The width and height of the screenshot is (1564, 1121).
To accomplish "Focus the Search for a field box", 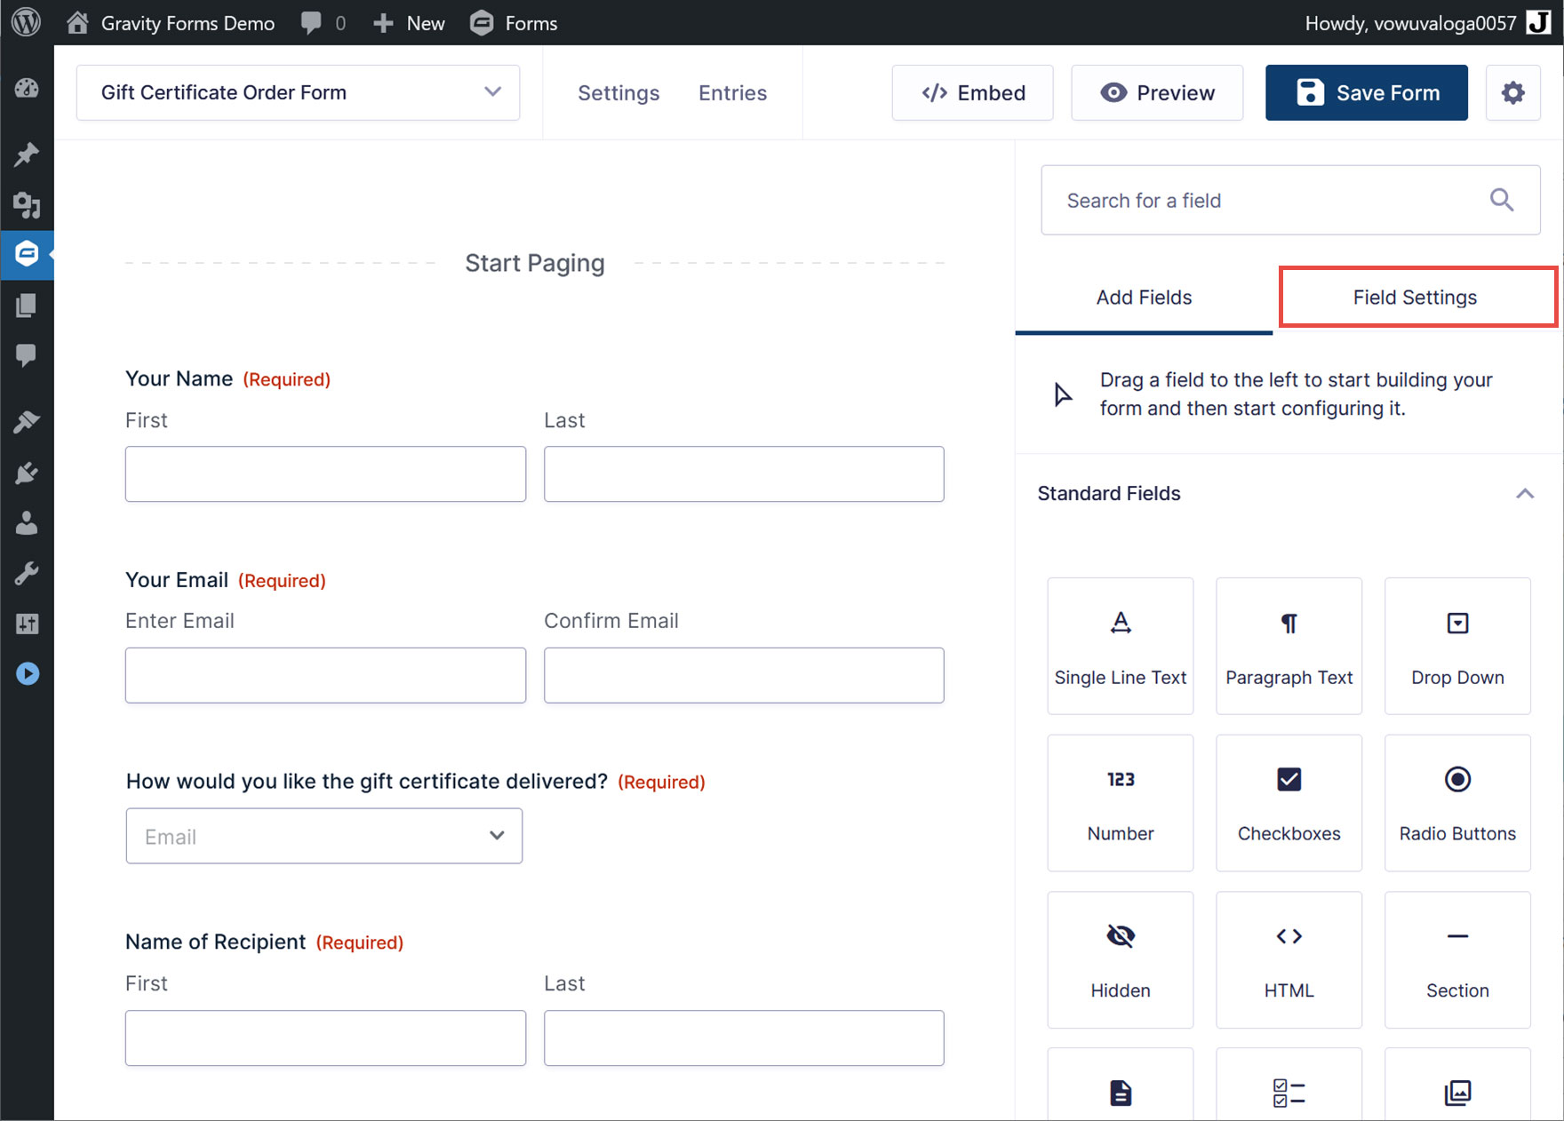I will (x=1290, y=200).
